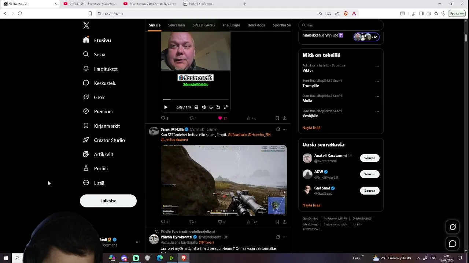Open Selaa explore page
Viewport: 469px width, 263px height.
[95, 54]
